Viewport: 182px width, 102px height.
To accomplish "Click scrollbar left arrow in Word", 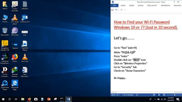I will click(112, 92).
